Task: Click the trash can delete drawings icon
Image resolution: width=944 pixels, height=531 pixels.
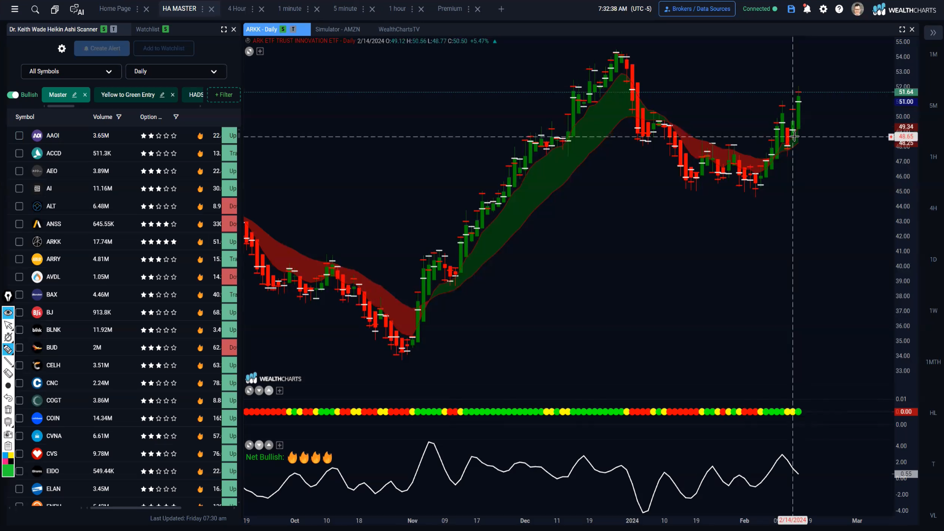Action: pos(8,410)
